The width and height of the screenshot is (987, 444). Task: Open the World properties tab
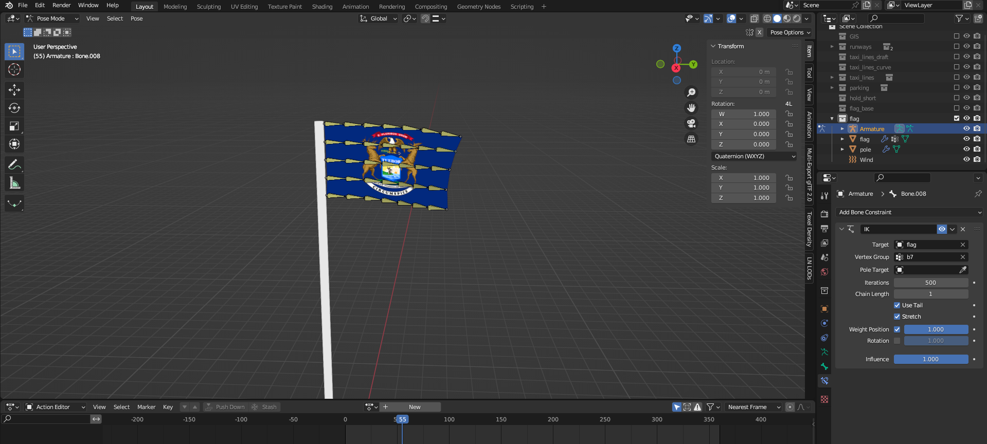pyautogui.click(x=824, y=272)
